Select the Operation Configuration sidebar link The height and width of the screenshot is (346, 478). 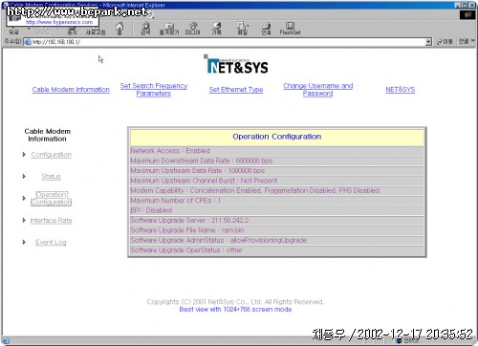[x=51, y=198]
